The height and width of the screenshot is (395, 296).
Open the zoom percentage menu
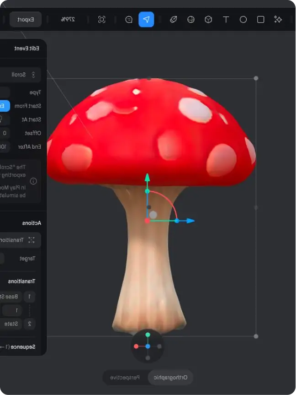point(68,20)
